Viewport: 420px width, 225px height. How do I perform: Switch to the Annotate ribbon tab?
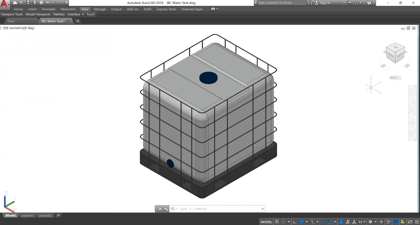point(48,9)
